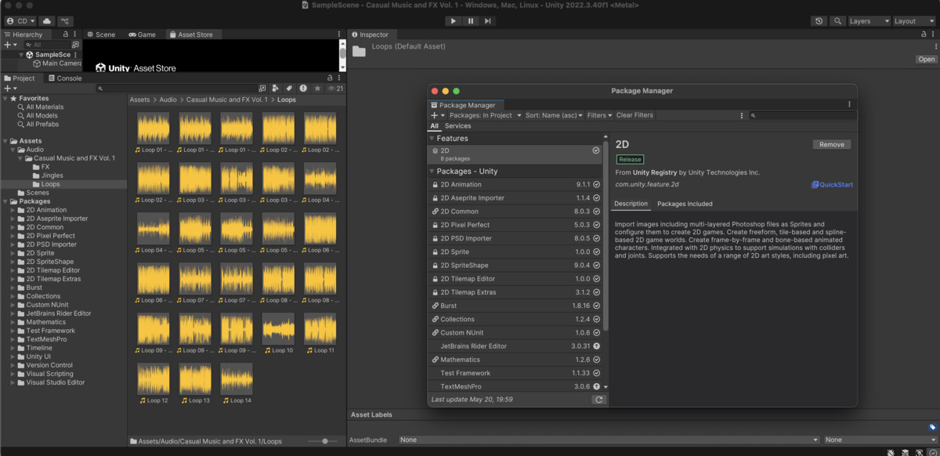The image size is (940, 456).
Task: Select the 2D Aseprite Importer package
Action: point(516,198)
